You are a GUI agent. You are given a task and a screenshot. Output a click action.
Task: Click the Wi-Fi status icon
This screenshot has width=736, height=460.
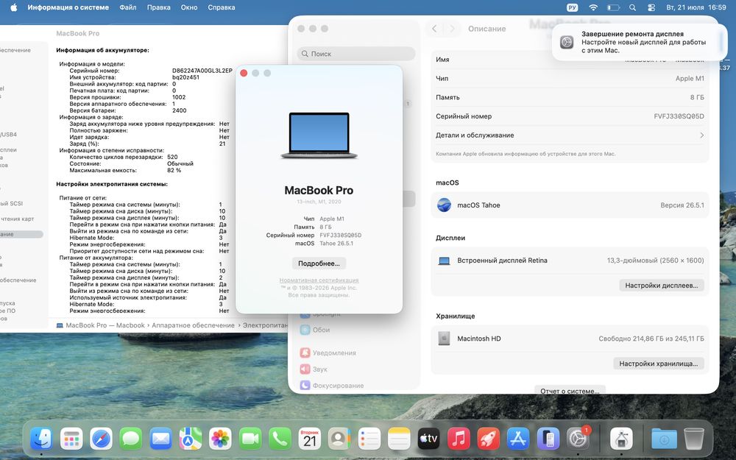point(593,7)
